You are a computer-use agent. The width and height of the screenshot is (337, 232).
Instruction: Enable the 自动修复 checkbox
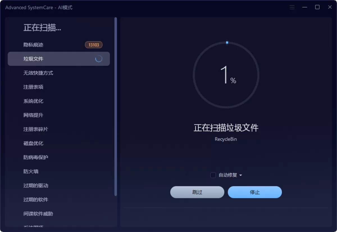[x=213, y=175]
